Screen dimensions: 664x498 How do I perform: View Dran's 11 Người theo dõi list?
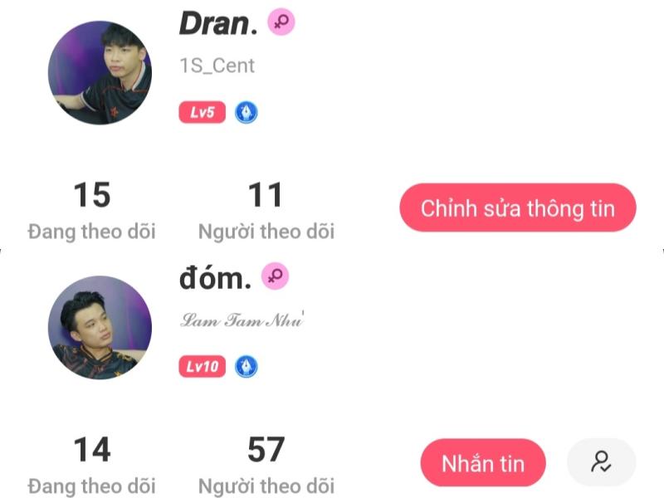pyautogui.click(x=266, y=211)
